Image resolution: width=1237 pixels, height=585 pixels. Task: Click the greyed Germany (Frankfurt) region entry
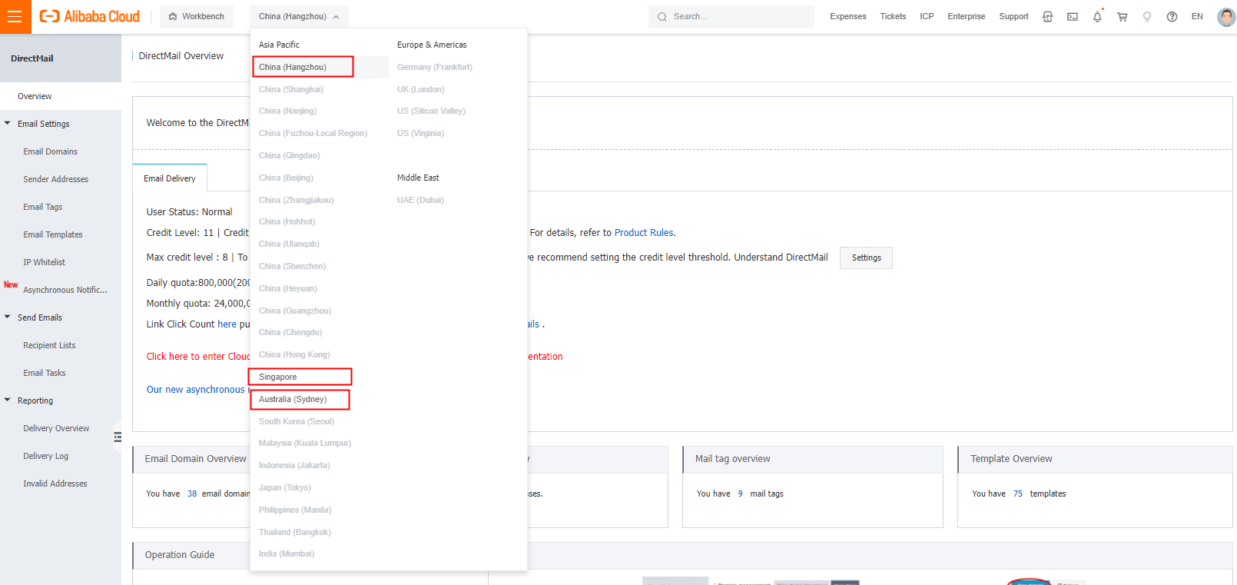(435, 67)
